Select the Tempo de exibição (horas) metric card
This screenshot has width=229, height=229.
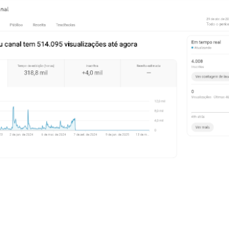36,73
